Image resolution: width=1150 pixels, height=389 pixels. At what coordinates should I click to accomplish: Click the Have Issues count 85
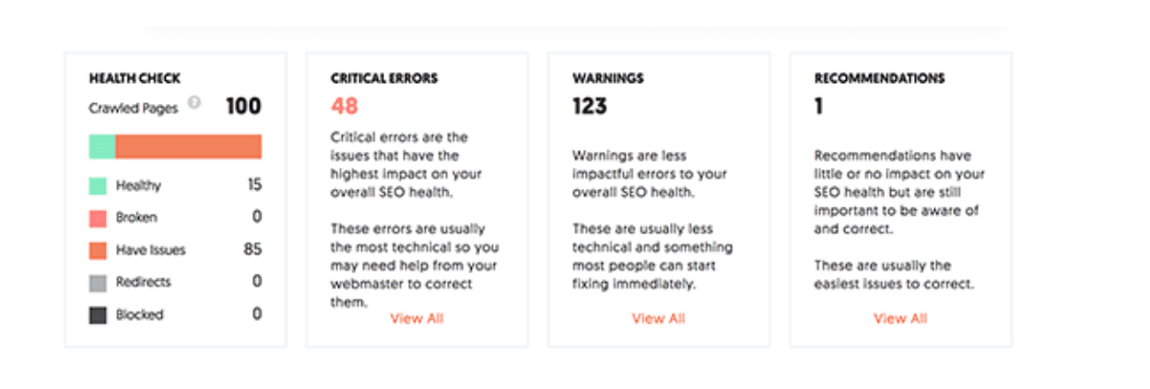(x=253, y=250)
